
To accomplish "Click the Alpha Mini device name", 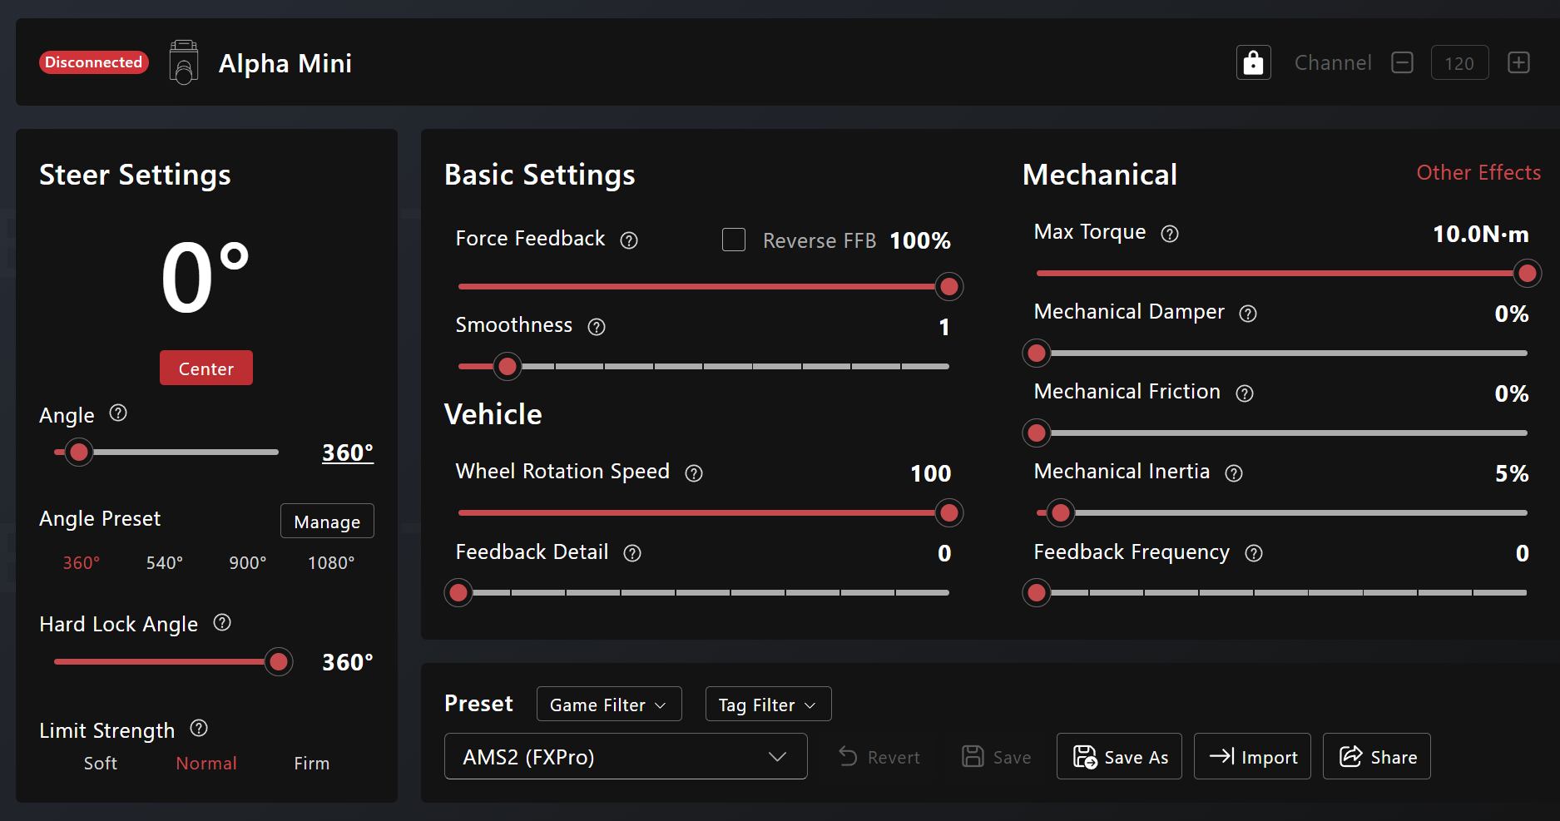I will (285, 63).
